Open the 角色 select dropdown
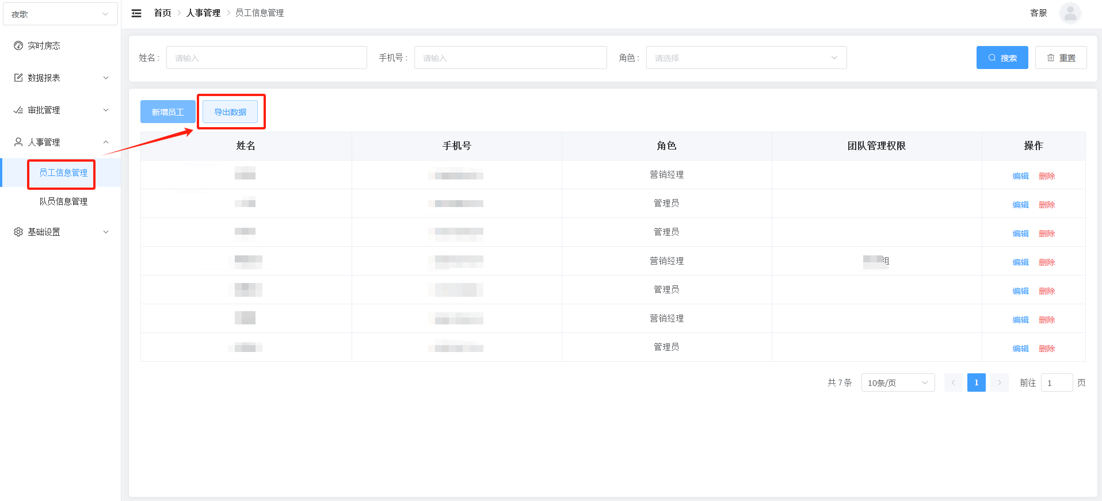Viewport: 1102px width, 501px height. pos(746,58)
